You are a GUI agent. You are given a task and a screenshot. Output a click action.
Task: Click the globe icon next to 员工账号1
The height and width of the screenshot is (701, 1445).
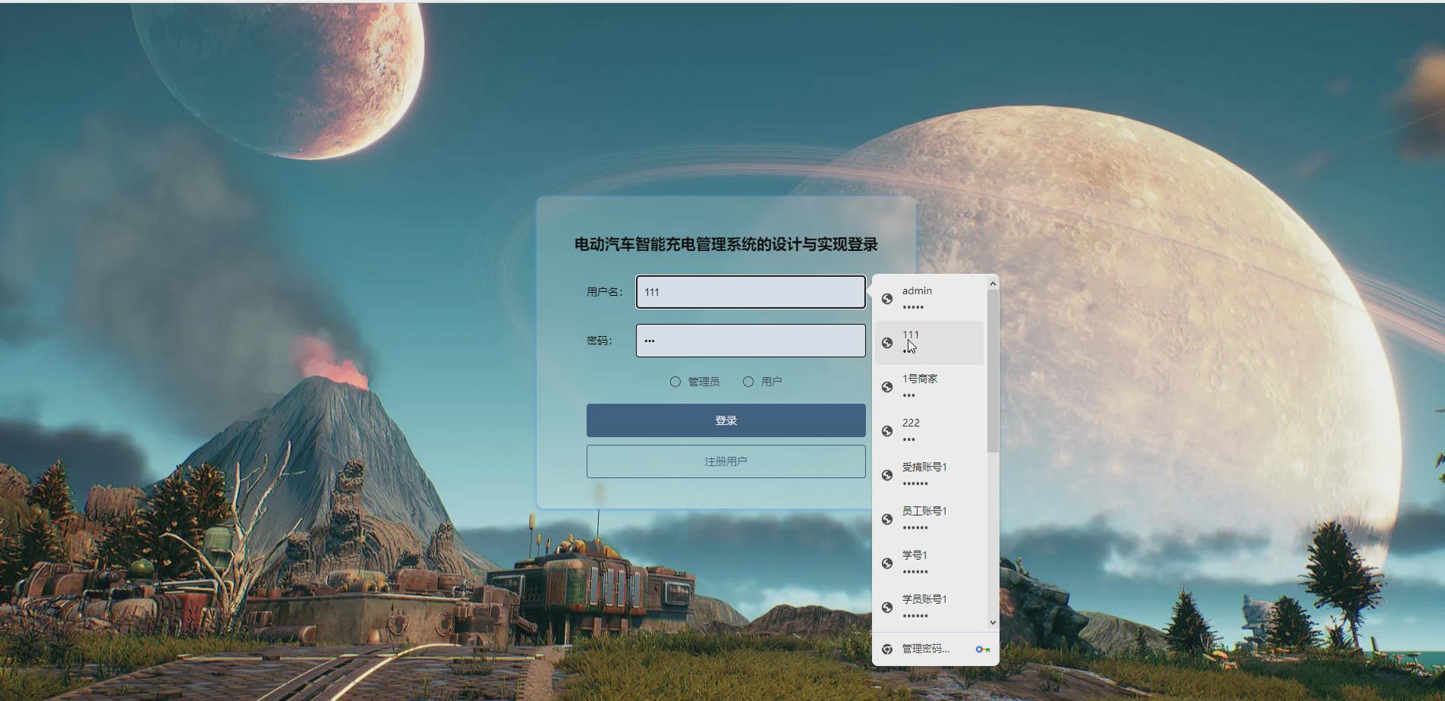(x=888, y=519)
